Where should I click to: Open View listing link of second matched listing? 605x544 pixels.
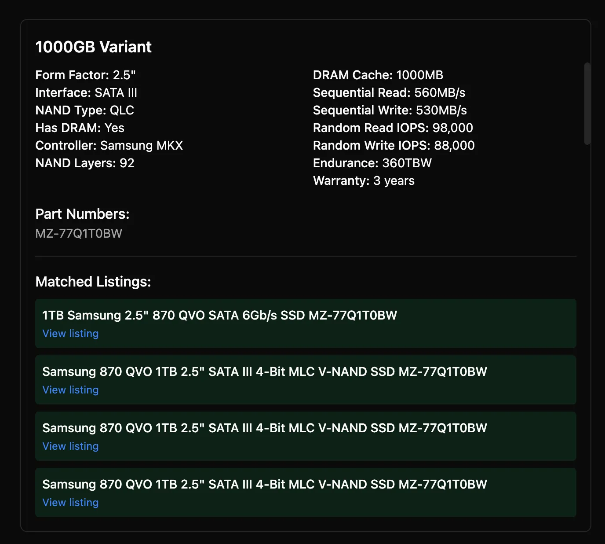point(70,390)
